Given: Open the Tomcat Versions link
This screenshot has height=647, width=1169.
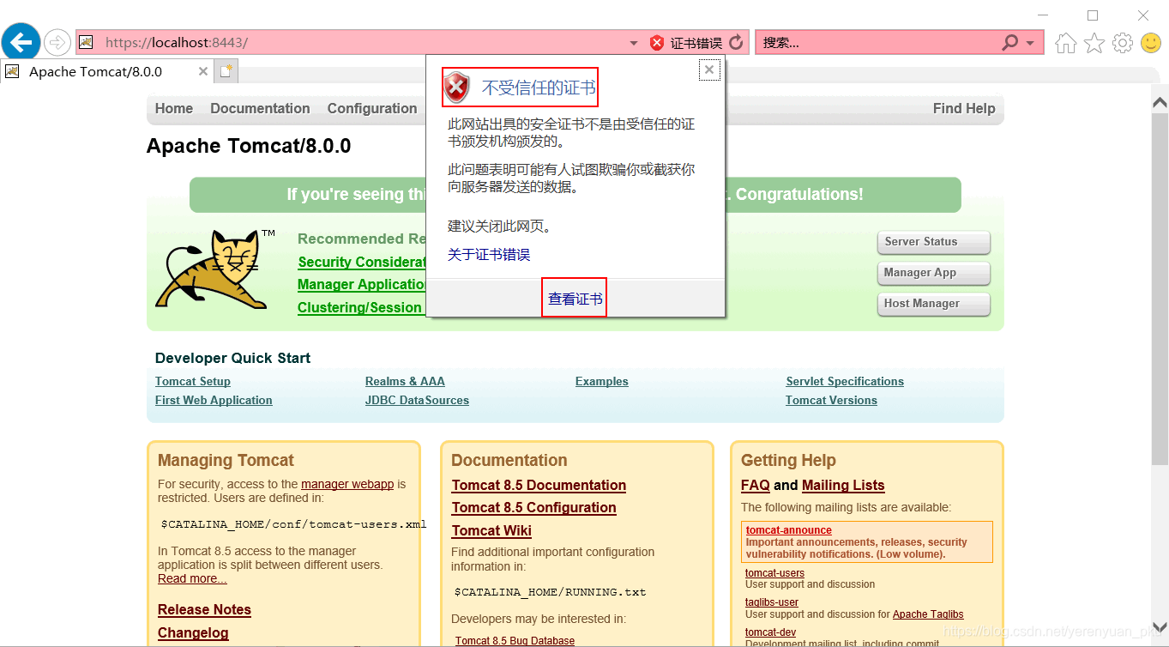Looking at the screenshot, I should coord(831,400).
